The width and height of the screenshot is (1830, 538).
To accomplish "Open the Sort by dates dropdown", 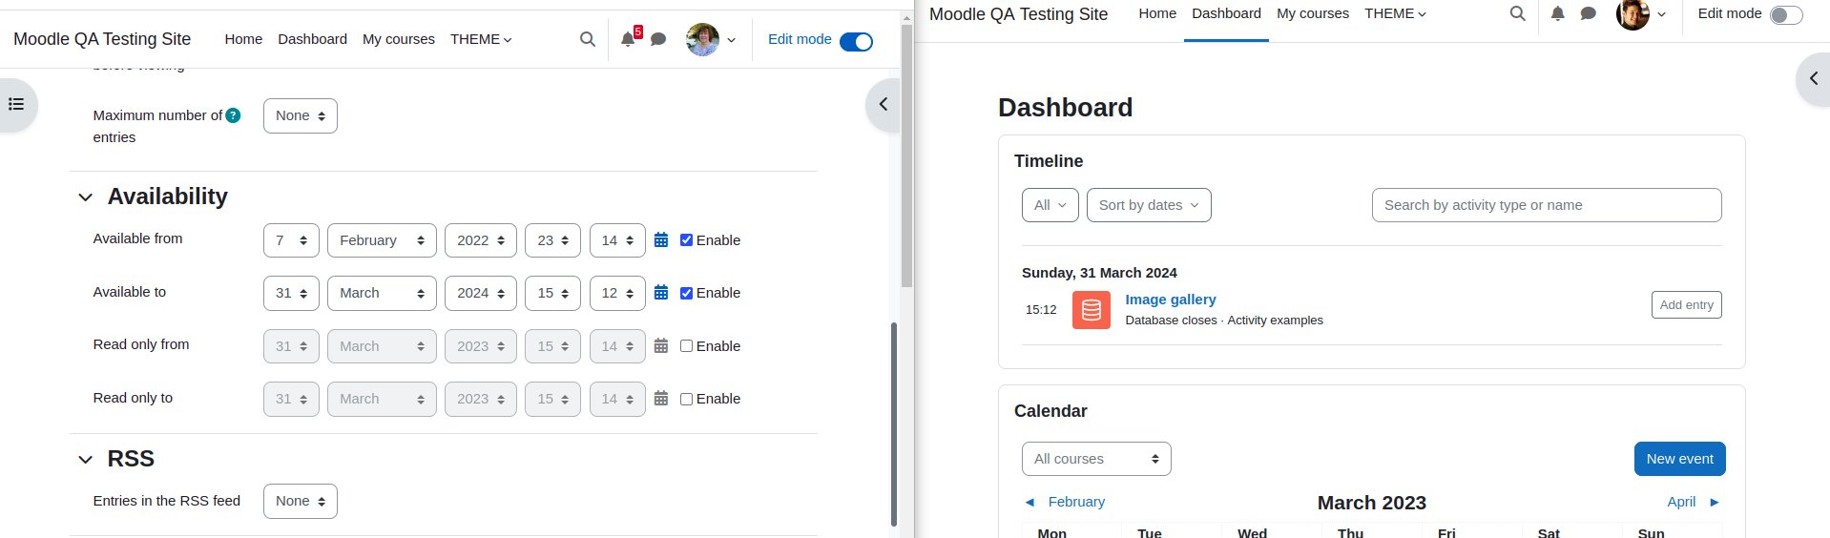I will pyautogui.click(x=1149, y=205).
